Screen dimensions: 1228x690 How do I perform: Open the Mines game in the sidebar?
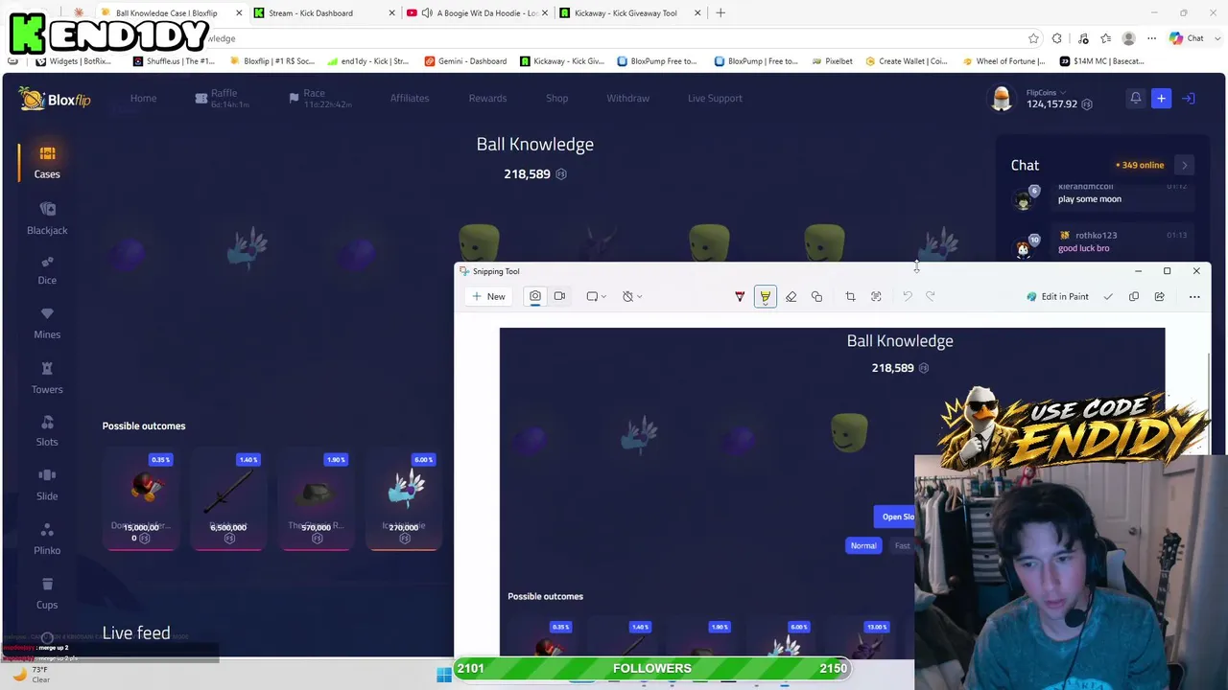coord(47,324)
